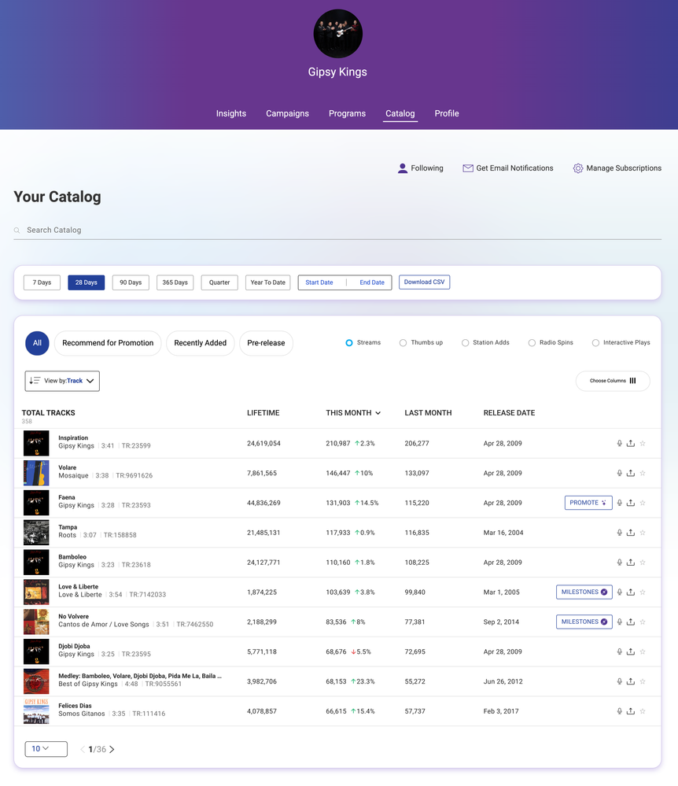Open the rows-per-page dropdown showing 10

tap(46, 749)
